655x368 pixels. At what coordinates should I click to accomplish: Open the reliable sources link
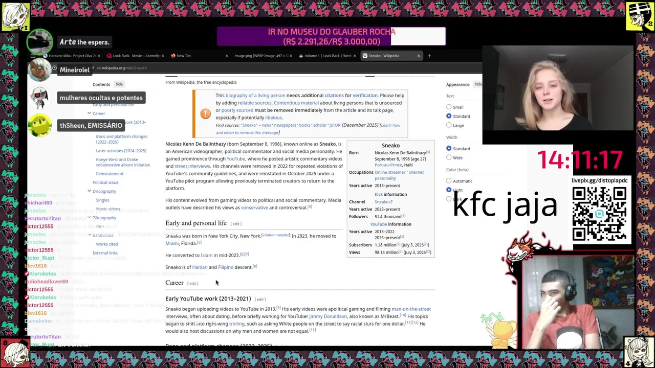click(254, 103)
